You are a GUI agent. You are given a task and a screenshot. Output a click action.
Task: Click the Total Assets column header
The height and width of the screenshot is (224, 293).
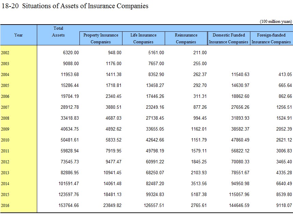pyautogui.click(x=58, y=32)
